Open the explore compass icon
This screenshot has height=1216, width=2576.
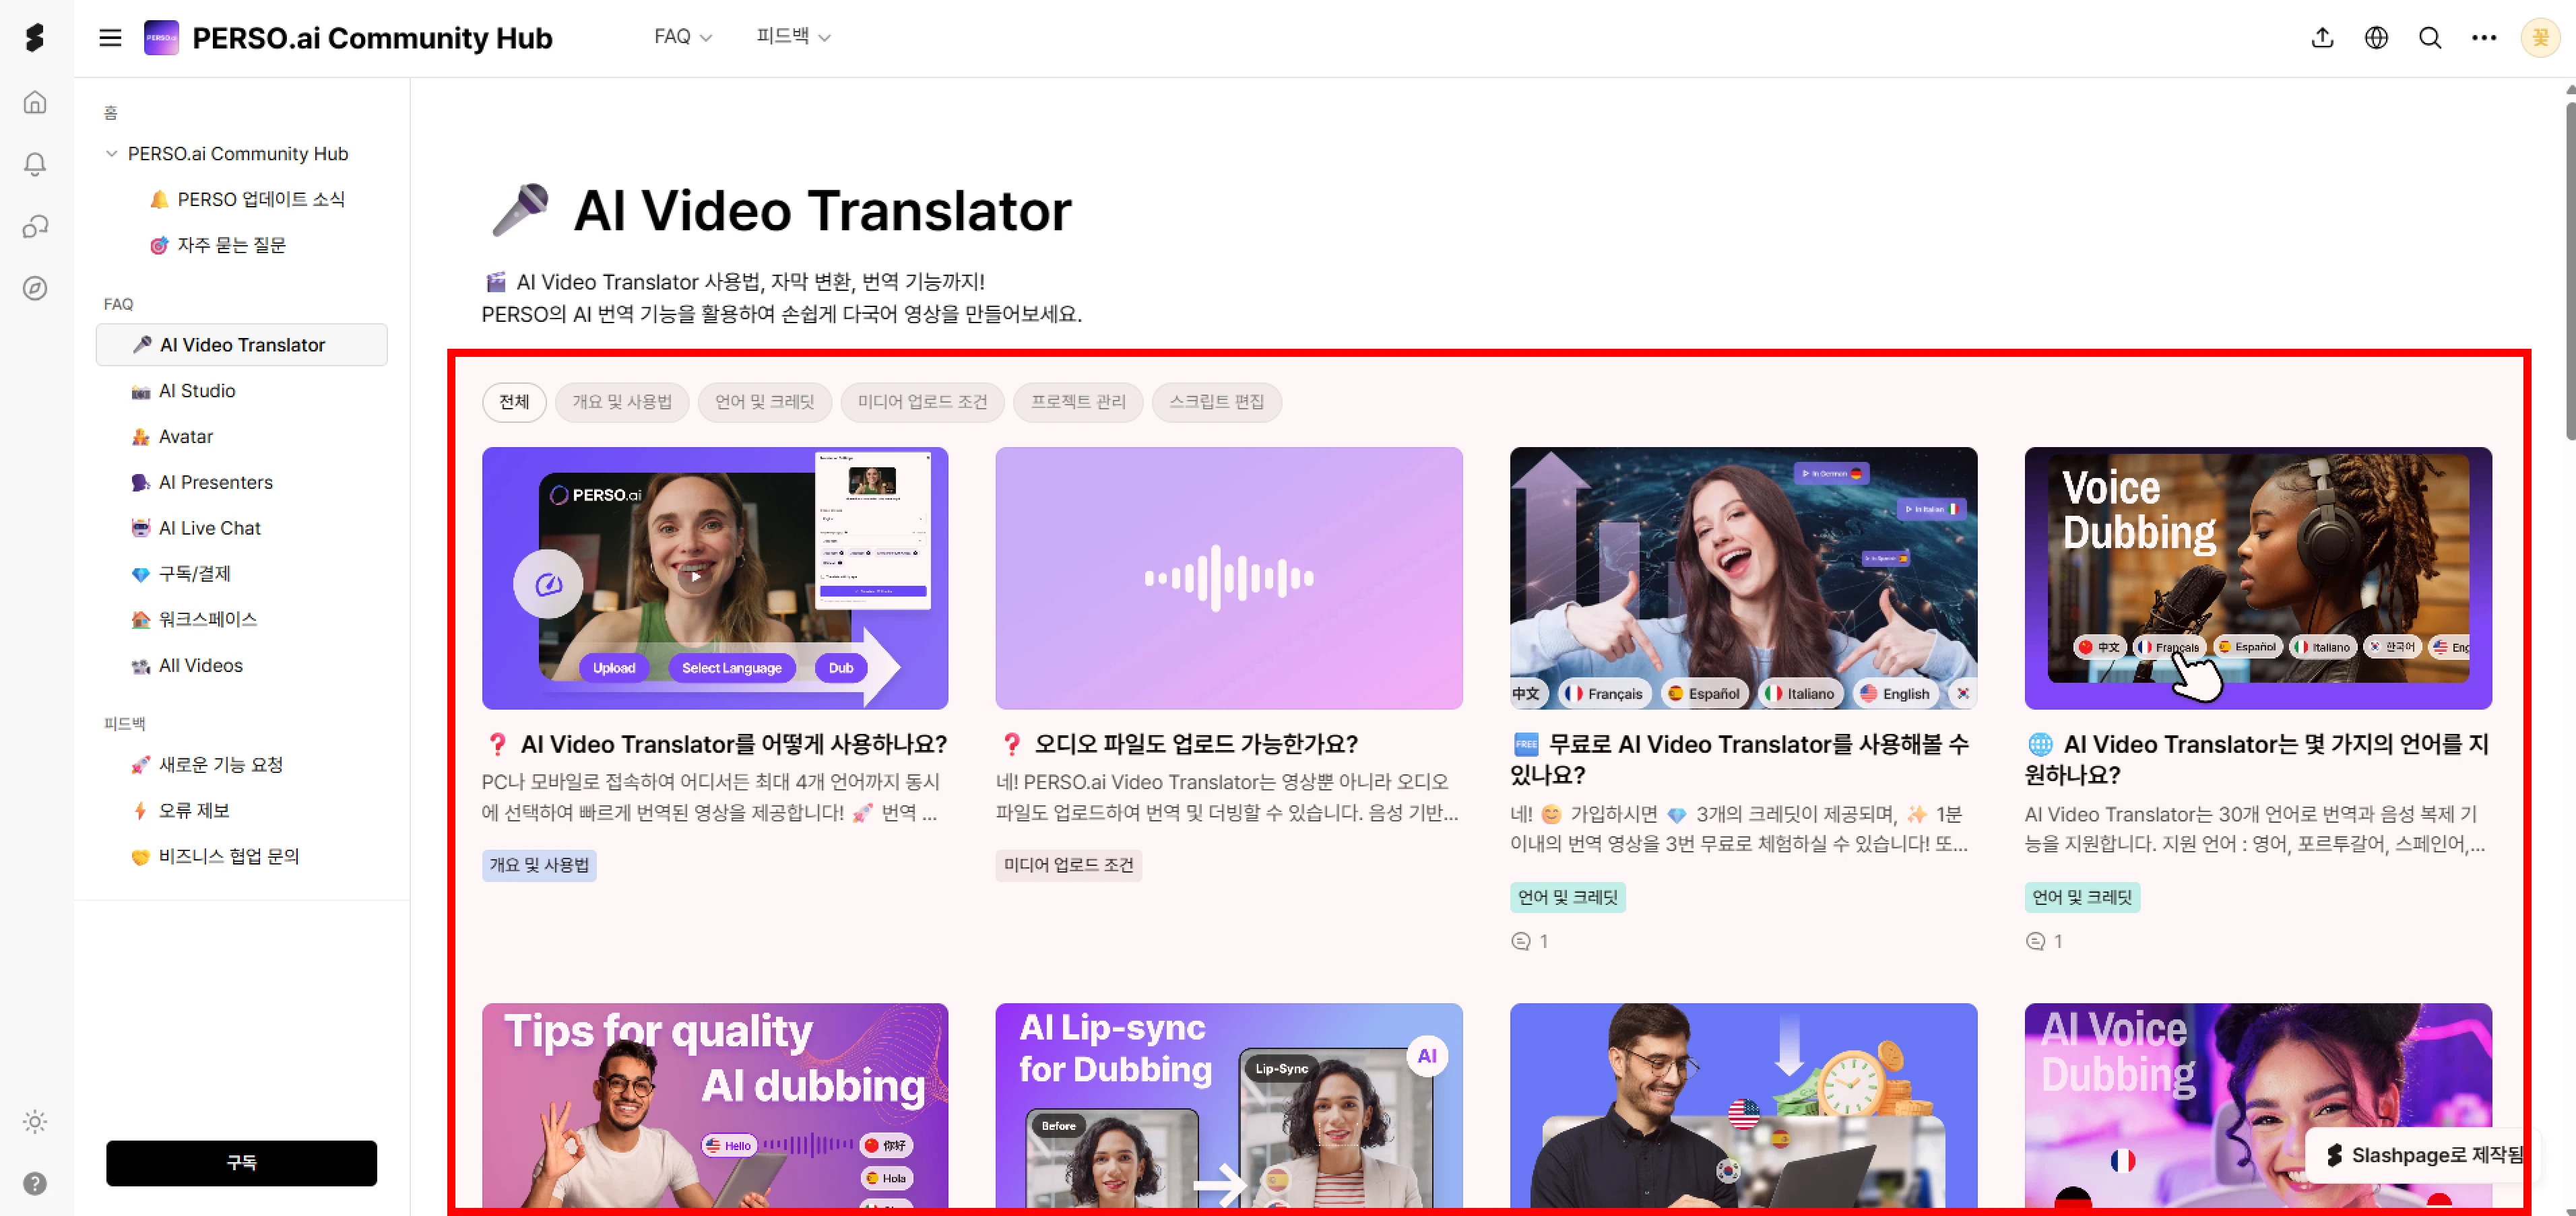click(x=35, y=289)
